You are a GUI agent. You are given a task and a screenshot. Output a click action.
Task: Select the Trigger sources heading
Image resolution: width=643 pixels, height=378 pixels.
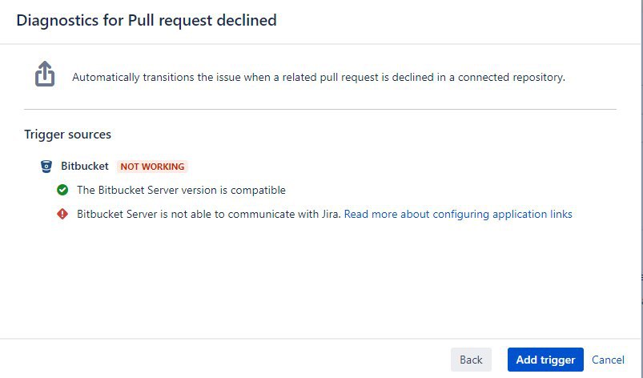(x=67, y=135)
